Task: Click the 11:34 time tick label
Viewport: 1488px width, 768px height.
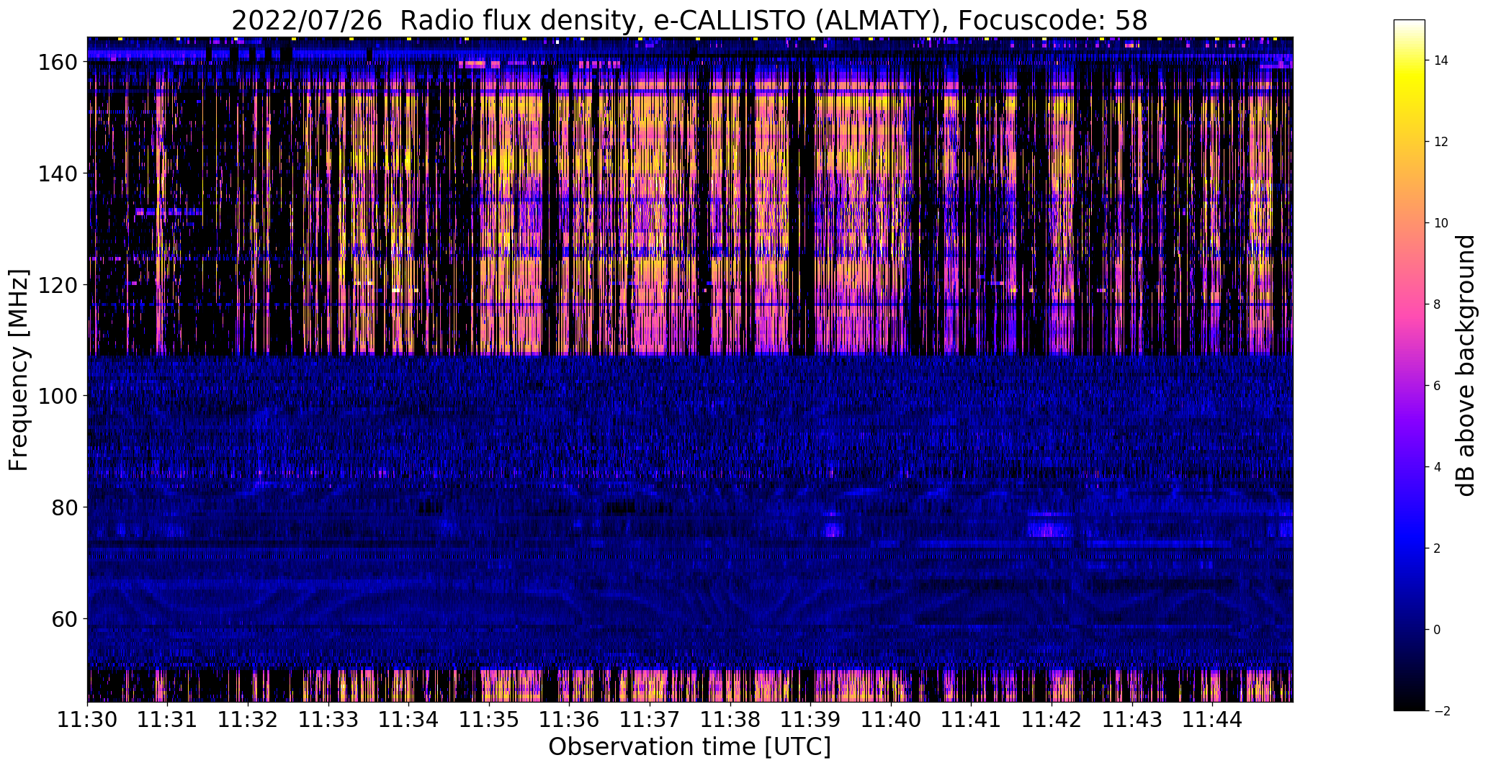Action: click(409, 719)
